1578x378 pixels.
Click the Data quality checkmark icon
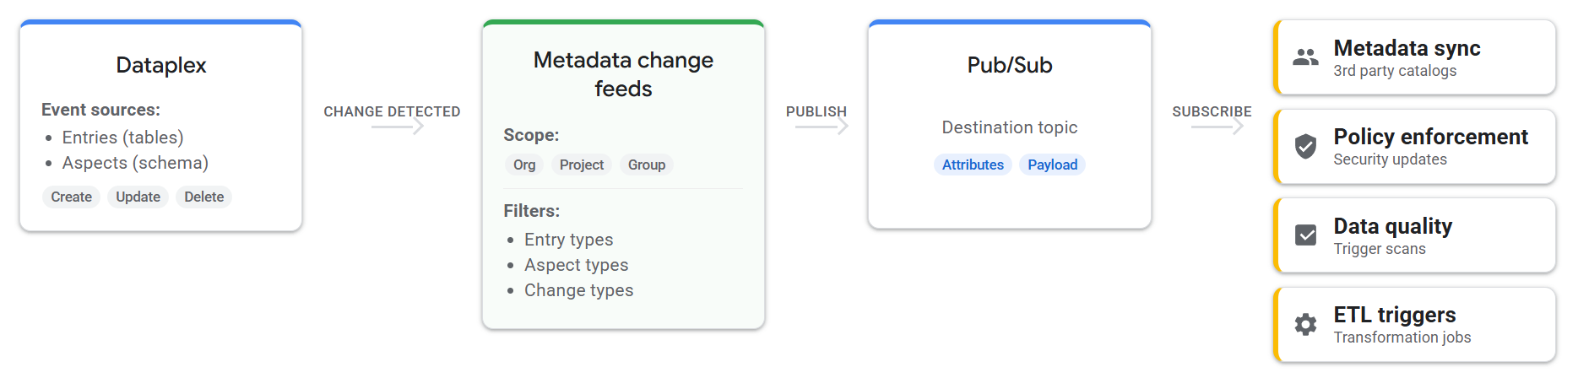click(x=1305, y=235)
